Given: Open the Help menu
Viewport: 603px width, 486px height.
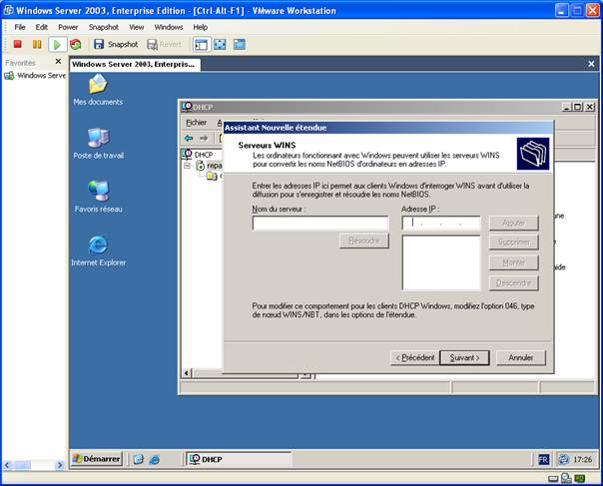Looking at the screenshot, I should click(x=200, y=27).
